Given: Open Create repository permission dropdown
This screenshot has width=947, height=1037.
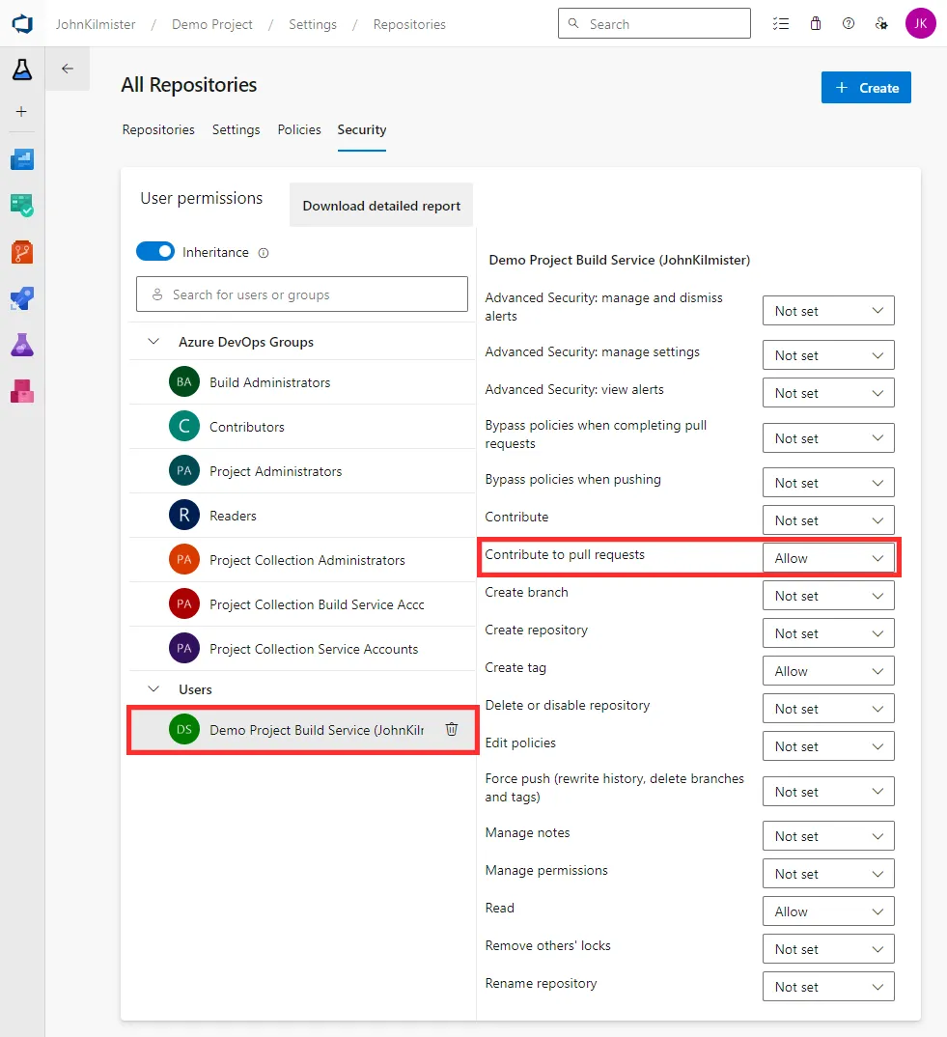Looking at the screenshot, I should tap(828, 633).
